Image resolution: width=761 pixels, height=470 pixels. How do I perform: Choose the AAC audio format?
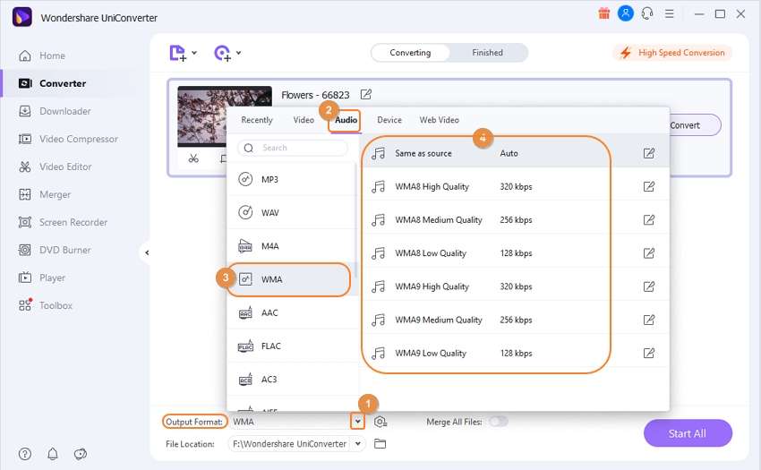[x=292, y=312]
